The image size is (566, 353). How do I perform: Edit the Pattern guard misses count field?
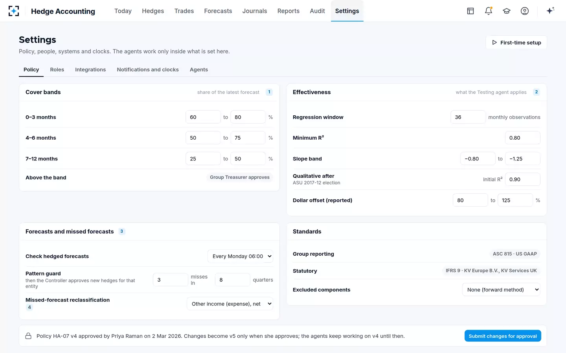click(x=171, y=280)
